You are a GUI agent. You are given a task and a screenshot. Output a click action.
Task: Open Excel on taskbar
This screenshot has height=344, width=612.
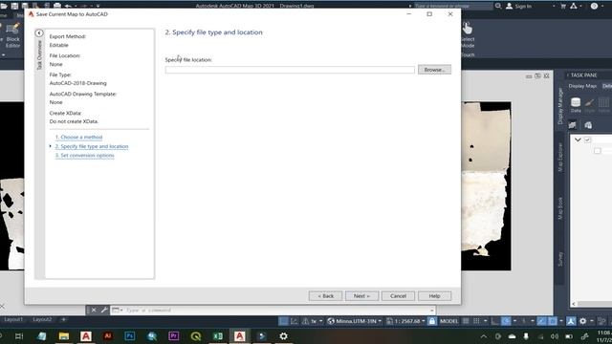coord(218,336)
